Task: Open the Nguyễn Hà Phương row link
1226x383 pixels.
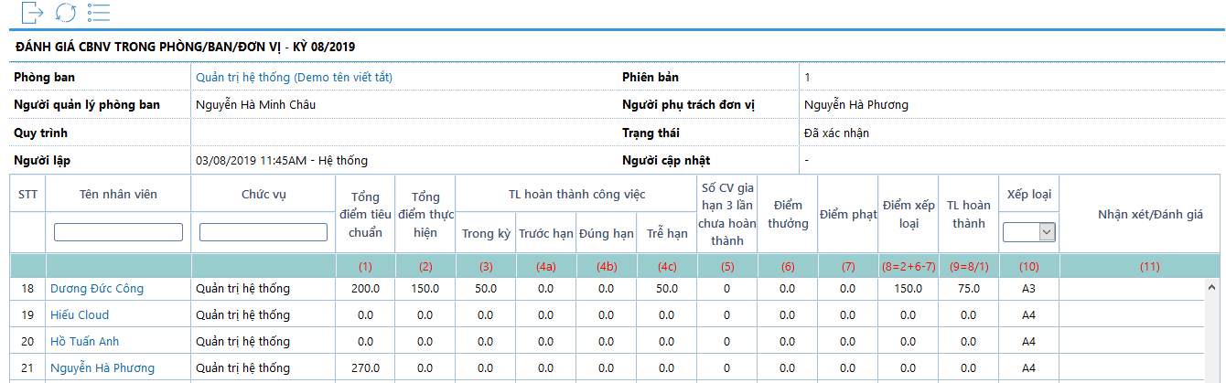Action: coord(102,368)
